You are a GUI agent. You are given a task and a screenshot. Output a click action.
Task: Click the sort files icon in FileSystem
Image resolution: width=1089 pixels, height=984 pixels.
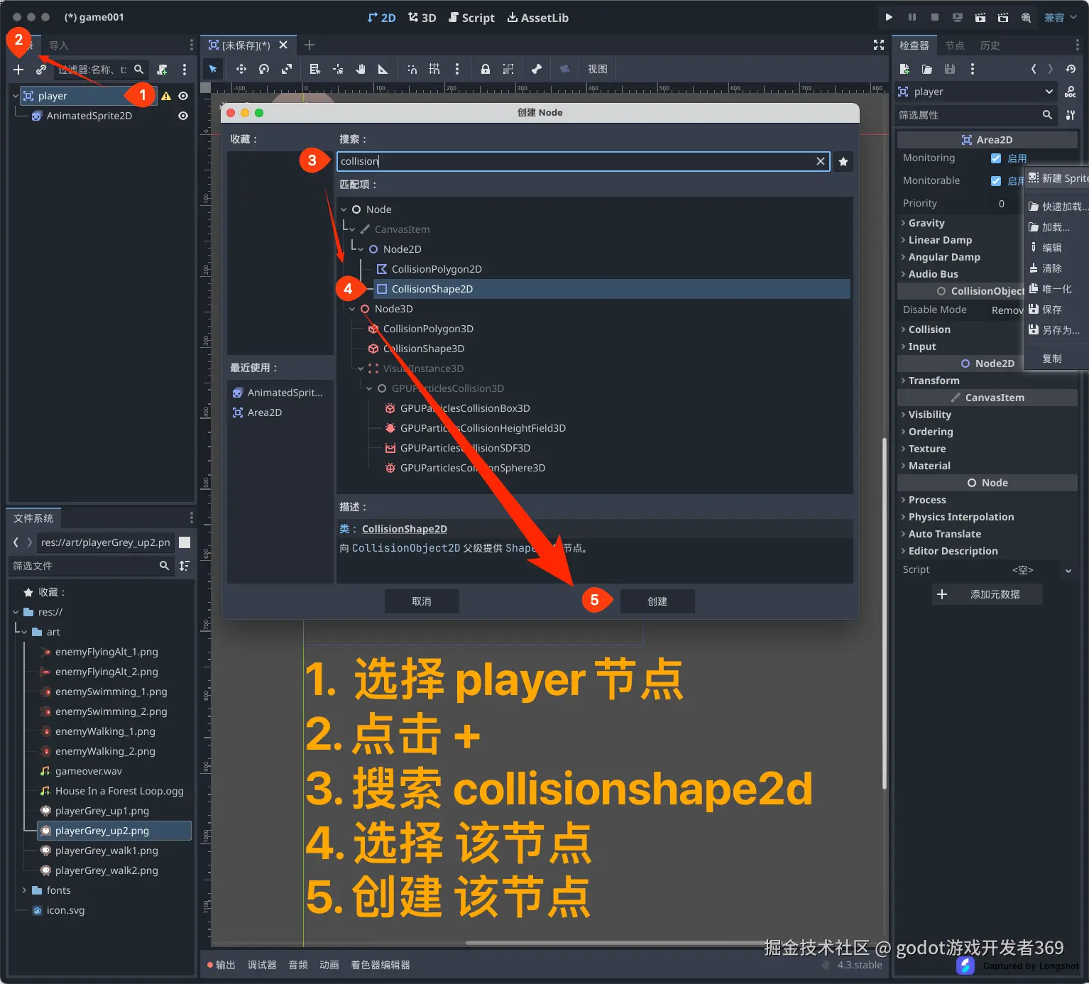tap(185, 566)
